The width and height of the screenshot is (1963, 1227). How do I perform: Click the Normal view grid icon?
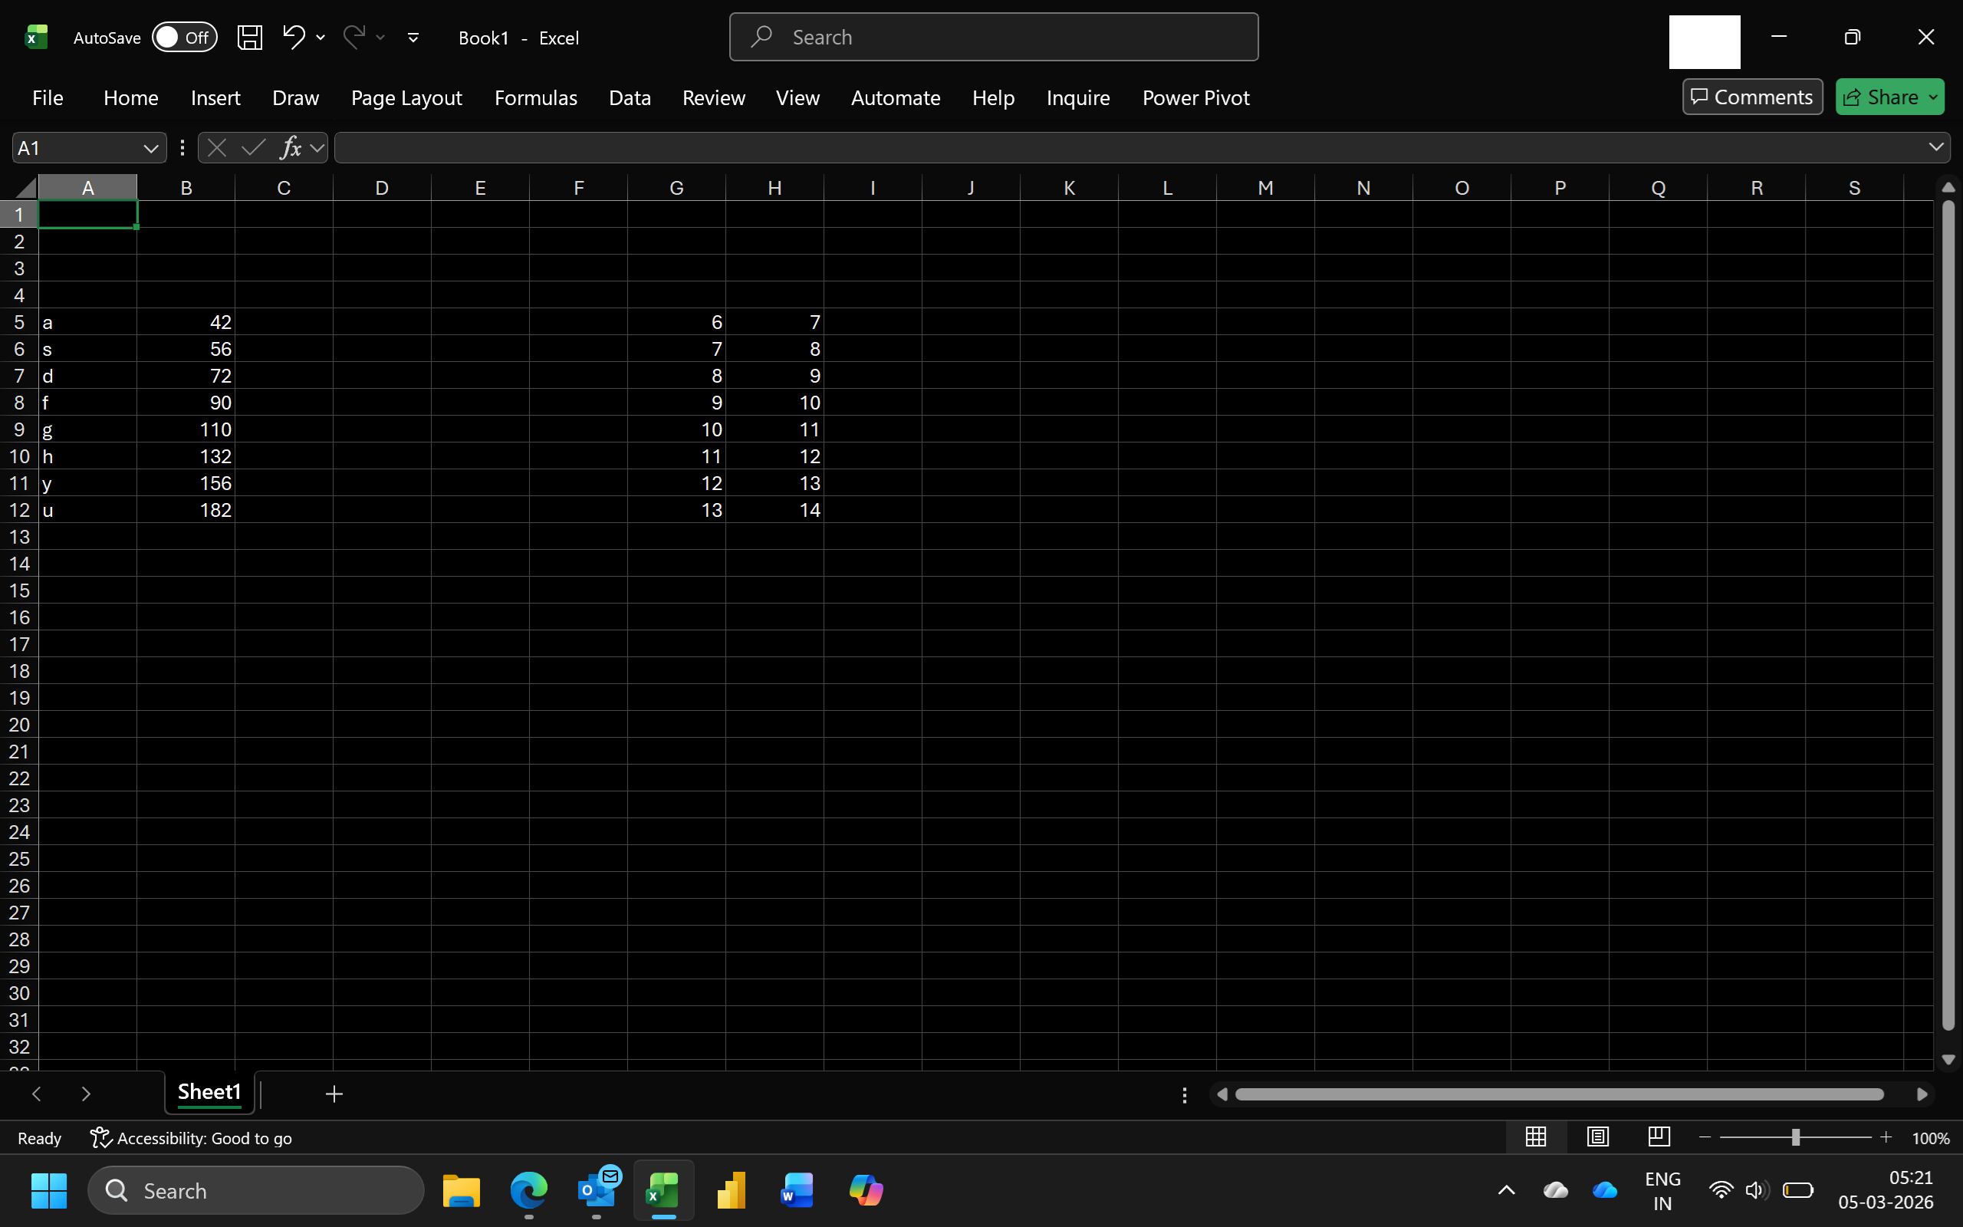[x=1536, y=1137]
